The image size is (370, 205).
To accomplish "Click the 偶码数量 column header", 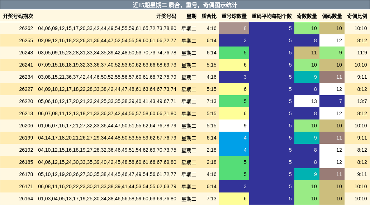I will click(332, 16).
